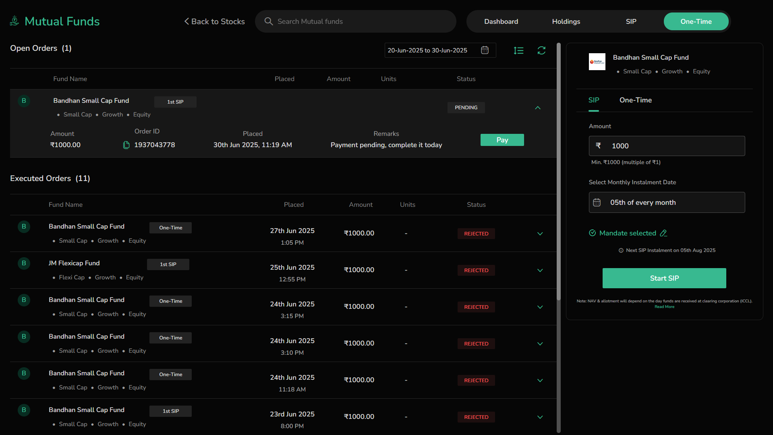The image size is (773, 435).
Task: Click REJECTED badge on JM Flexicap order
Action: tap(476, 270)
